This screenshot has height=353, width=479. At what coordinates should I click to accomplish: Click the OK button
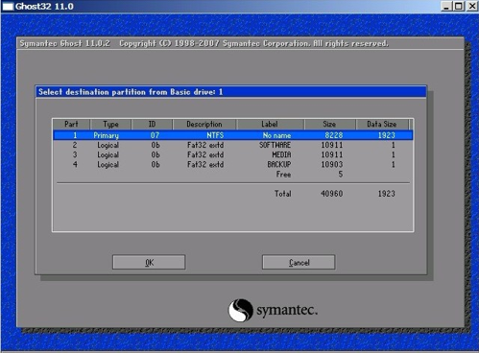coord(149,262)
